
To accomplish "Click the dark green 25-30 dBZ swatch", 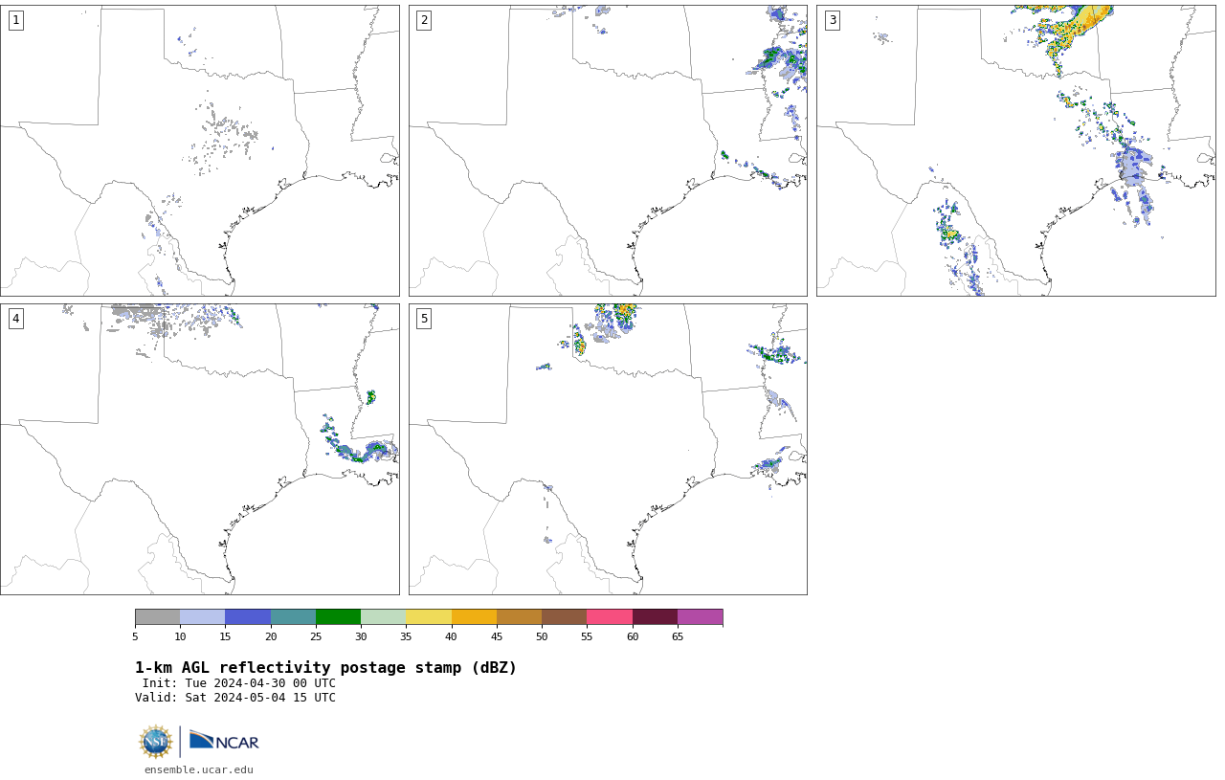I will [x=338, y=616].
